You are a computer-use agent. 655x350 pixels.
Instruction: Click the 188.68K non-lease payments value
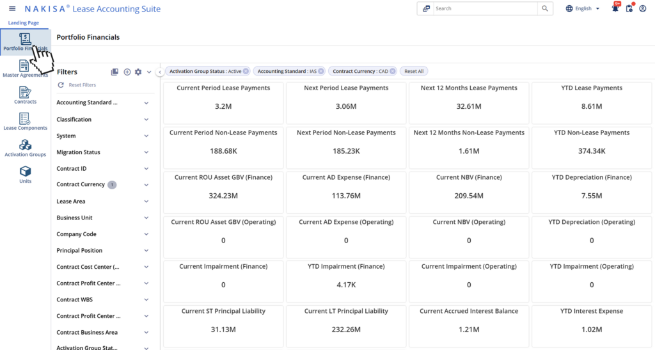coord(223,151)
